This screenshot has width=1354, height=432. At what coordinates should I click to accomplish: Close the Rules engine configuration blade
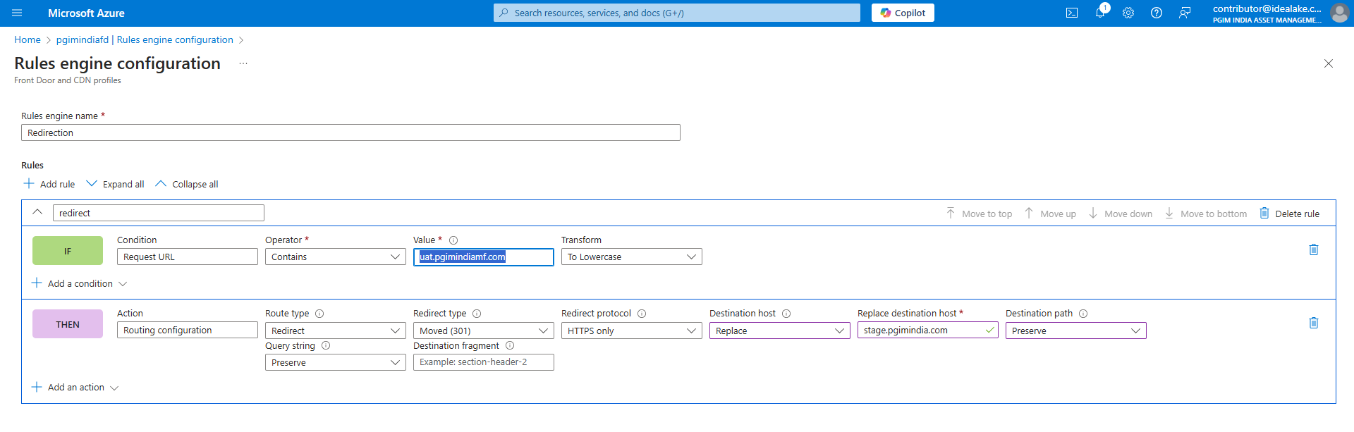(x=1329, y=63)
